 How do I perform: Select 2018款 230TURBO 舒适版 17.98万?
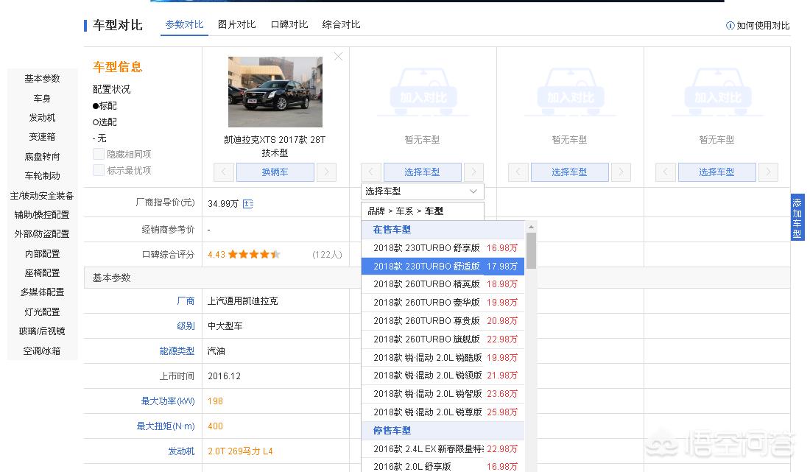click(443, 267)
